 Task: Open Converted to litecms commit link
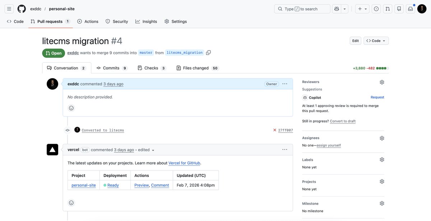[103, 130]
